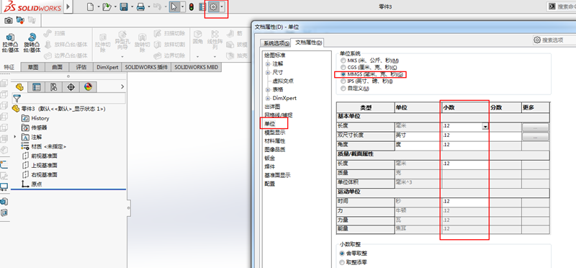The height and width of the screenshot is (268, 576).
Task: Click 角度 decimals cell
Action: click(x=465, y=145)
